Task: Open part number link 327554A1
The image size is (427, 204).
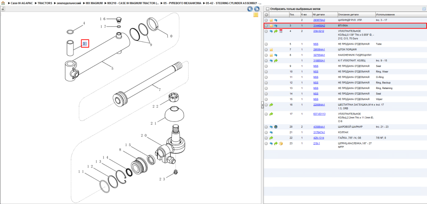Action: pos(319,55)
